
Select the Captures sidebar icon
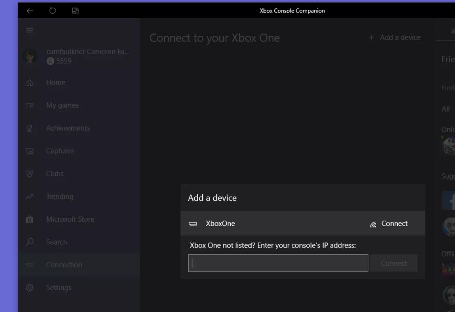(x=30, y=151)
